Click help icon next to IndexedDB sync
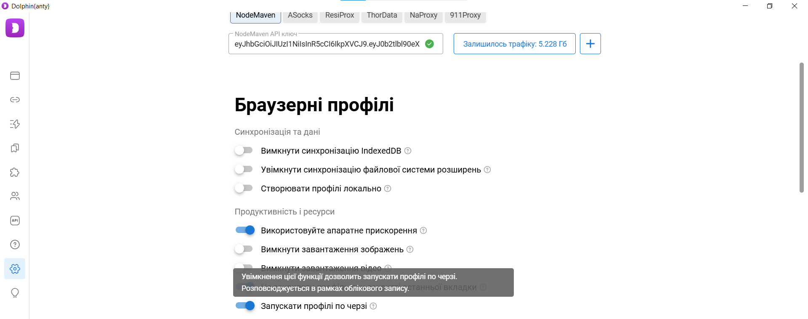Screen dimensions: 808x319 [408, 151]
